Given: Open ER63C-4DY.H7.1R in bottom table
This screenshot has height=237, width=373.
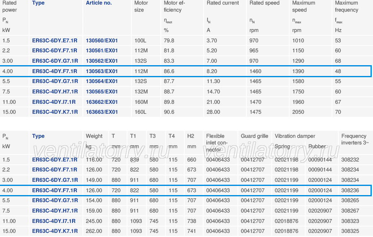Looking at the screenshot, I should 55,210.
